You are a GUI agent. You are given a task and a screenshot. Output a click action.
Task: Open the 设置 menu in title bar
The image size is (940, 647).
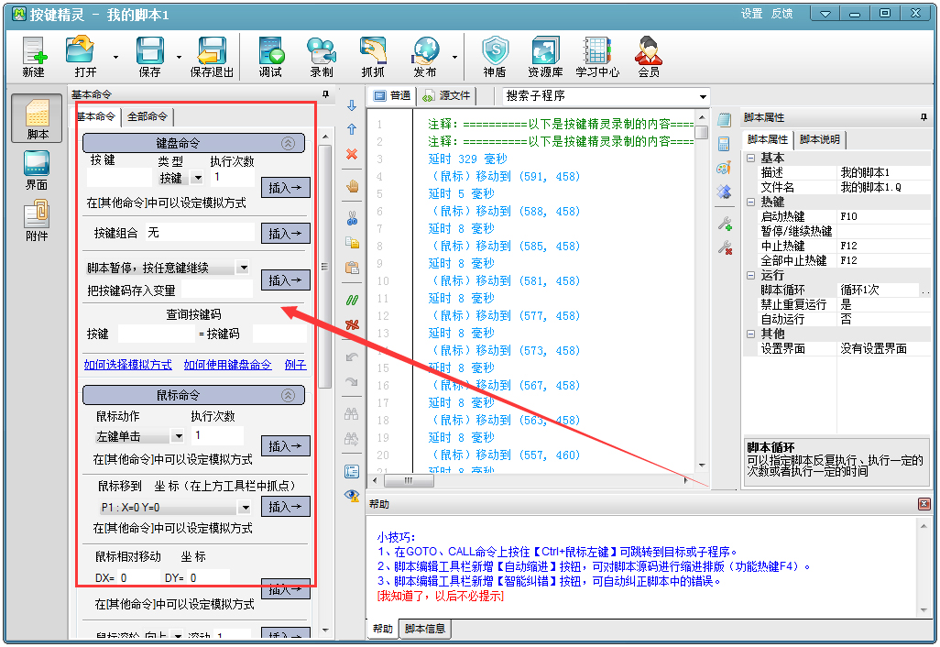tap(752, 13)
